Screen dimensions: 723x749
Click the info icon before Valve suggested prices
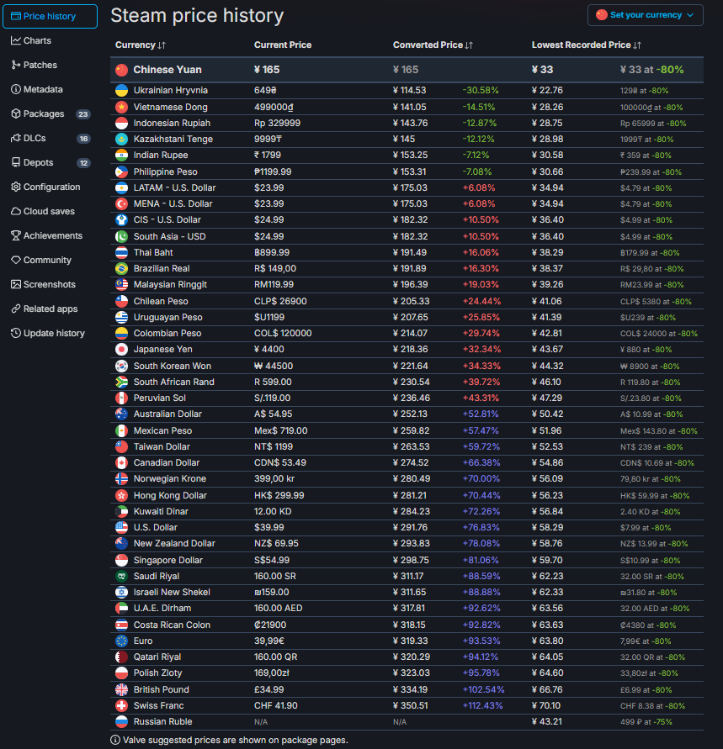(115, 740)
